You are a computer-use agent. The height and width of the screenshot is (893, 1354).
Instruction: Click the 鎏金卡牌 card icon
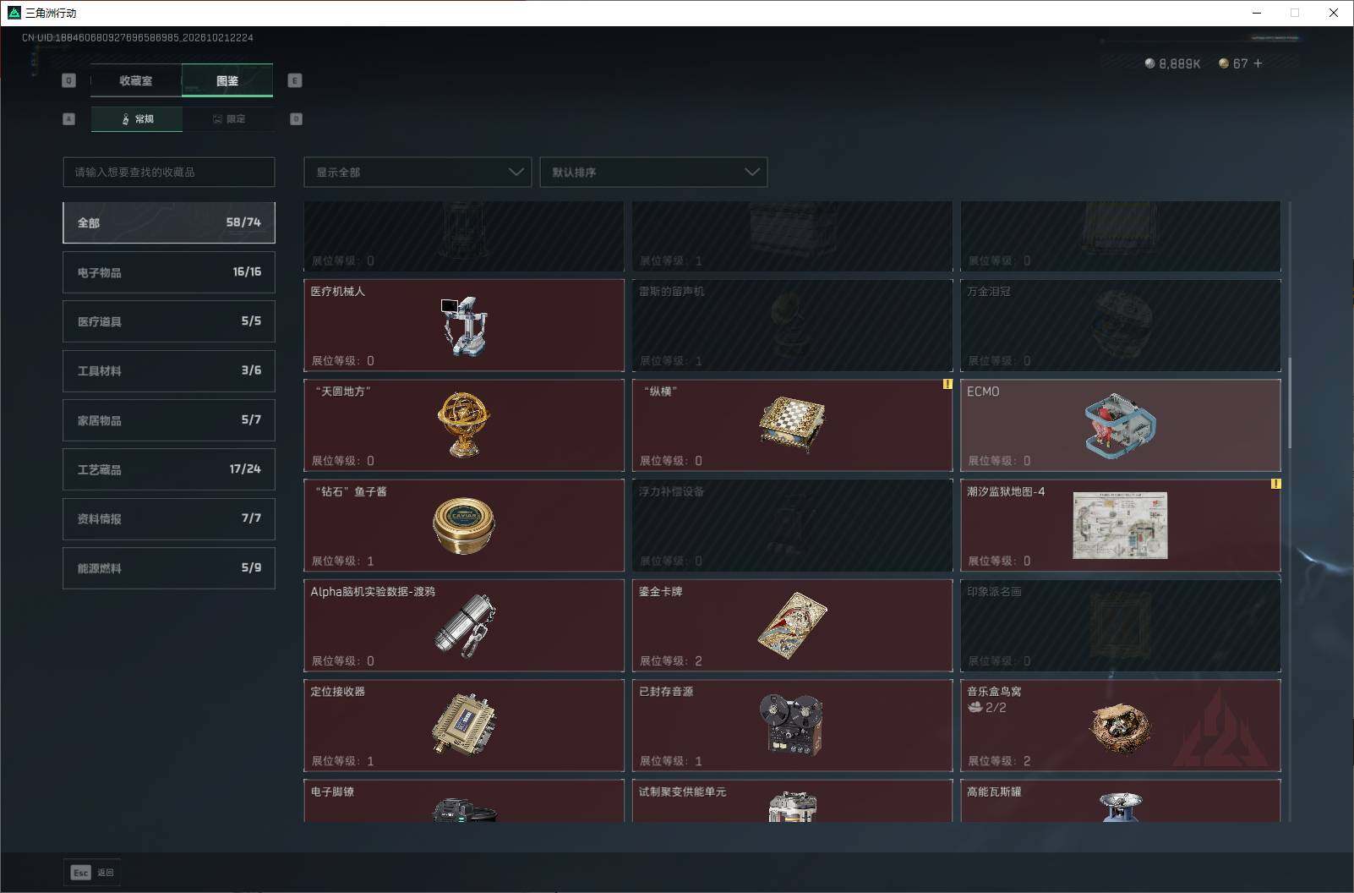click(792, 627)
